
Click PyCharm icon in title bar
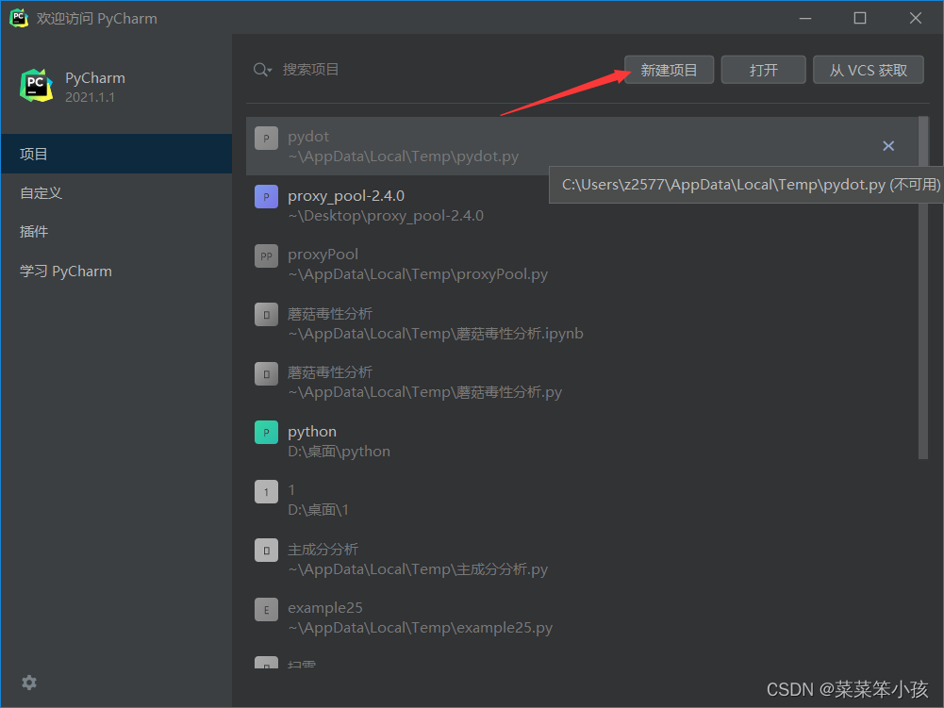click(19, 18)
